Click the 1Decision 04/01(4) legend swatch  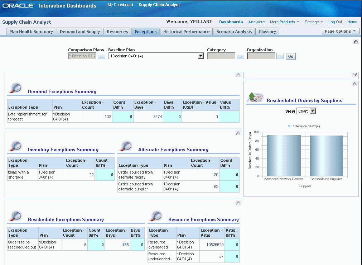click(289, 126)
